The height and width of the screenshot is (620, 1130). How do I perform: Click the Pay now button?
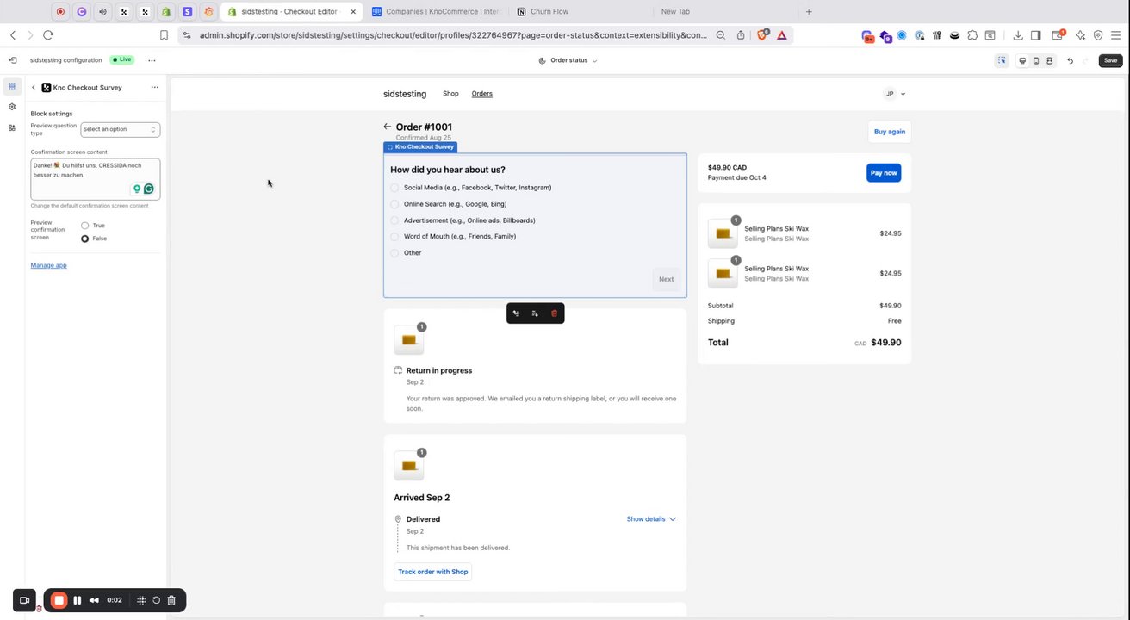pos(884,172)
